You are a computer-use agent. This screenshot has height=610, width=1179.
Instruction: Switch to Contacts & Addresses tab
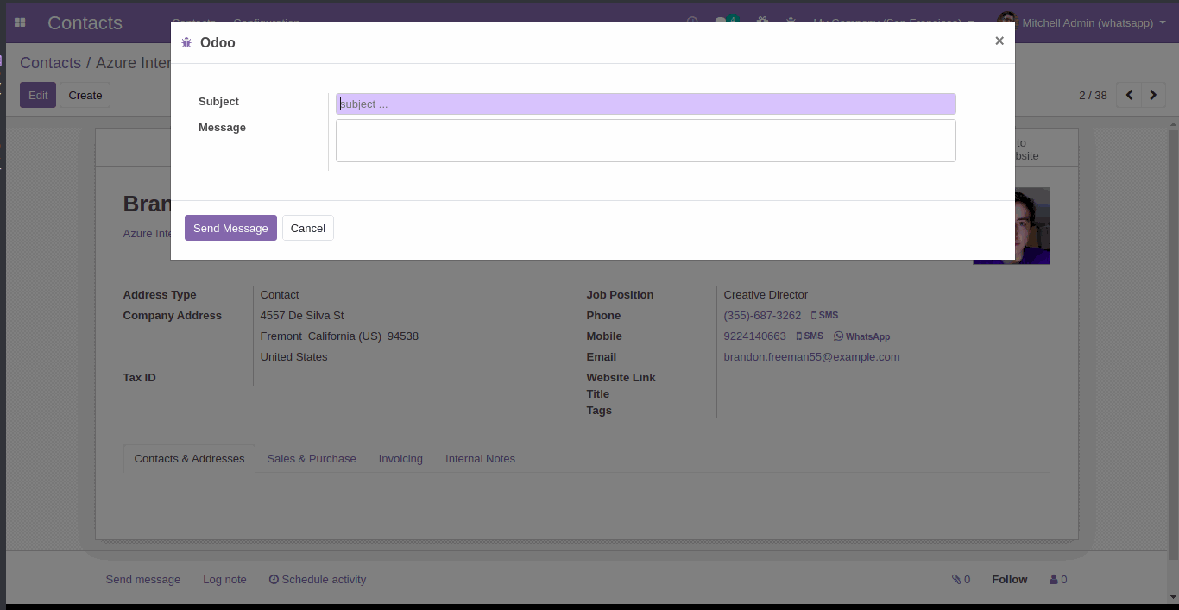189,459
